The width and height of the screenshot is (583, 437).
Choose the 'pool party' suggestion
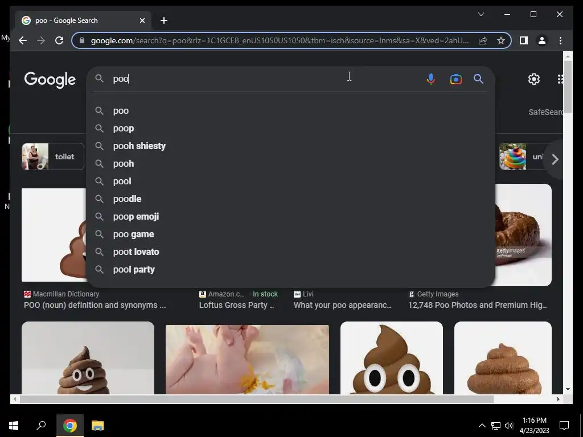pos(290,269)
